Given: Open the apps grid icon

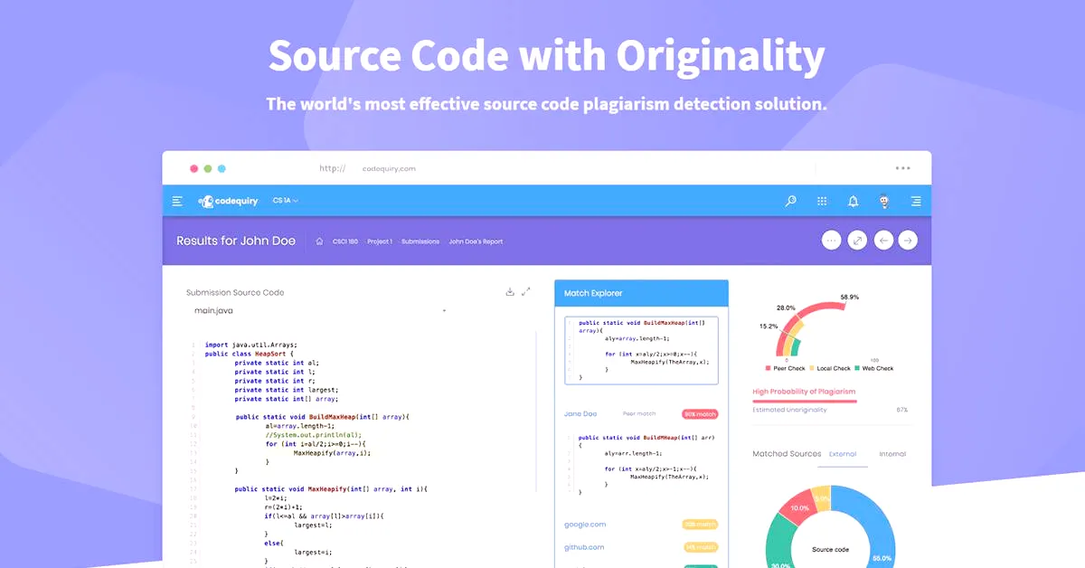Looking at the screenshot, I should point(822,202).
